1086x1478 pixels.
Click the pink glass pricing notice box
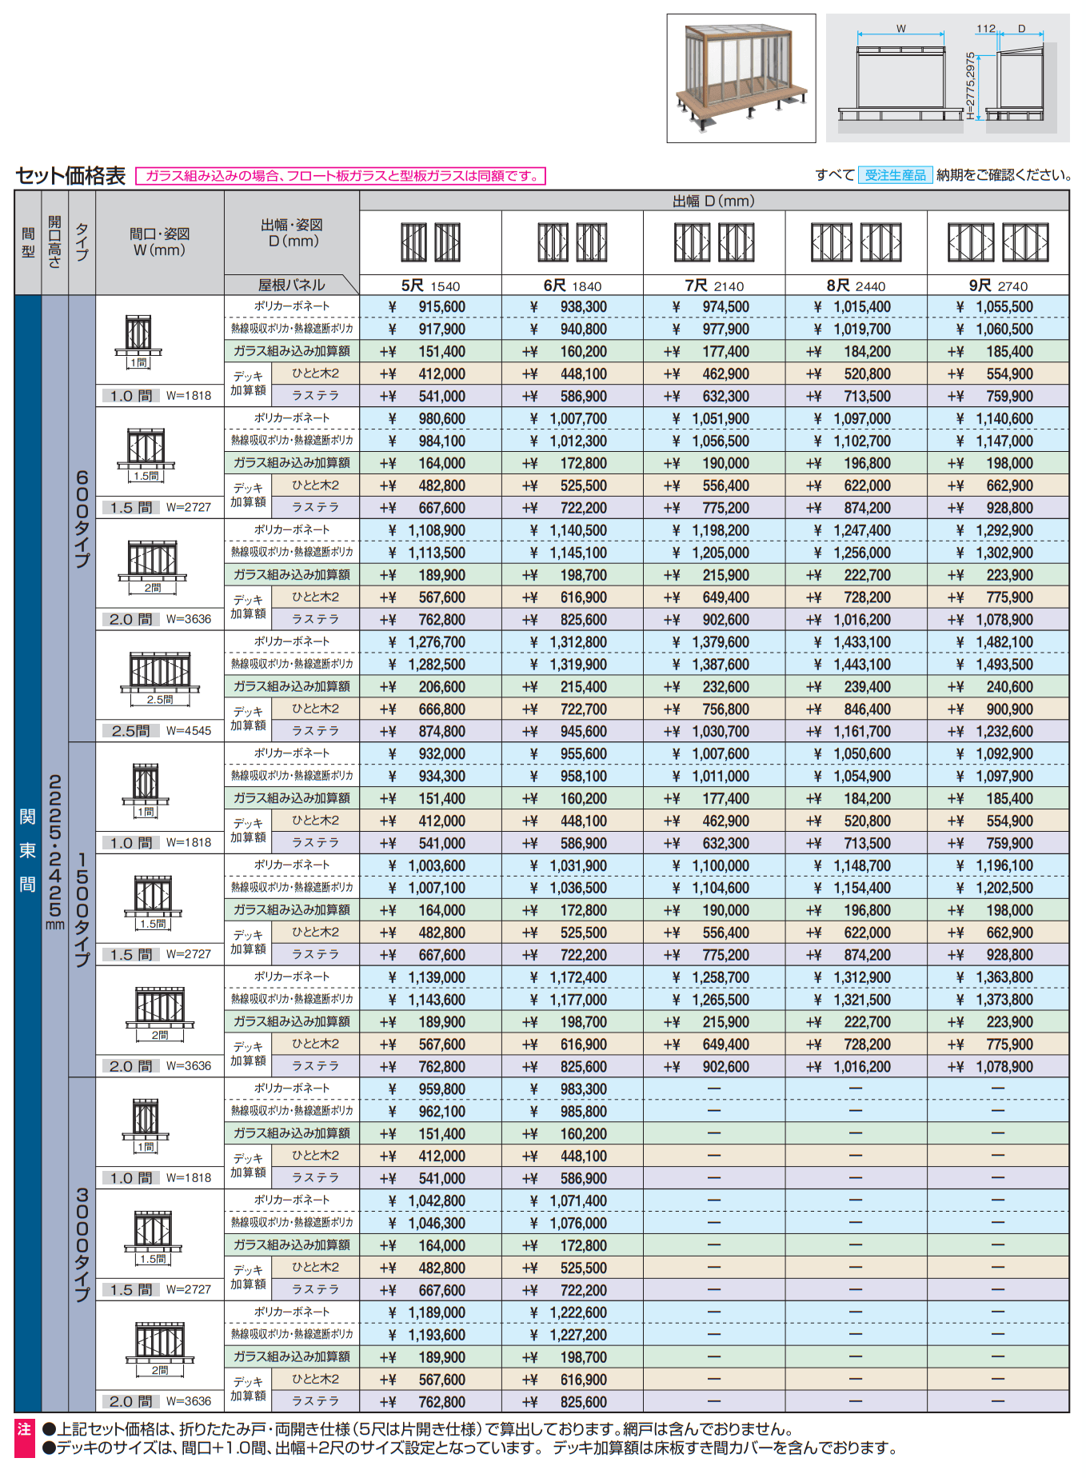point(341,176)
